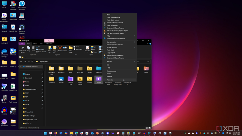This screenshot has height=136, width=242.
Task: Switch to details view in status bar
Action: pyautogui.click(x=147, y=128)
